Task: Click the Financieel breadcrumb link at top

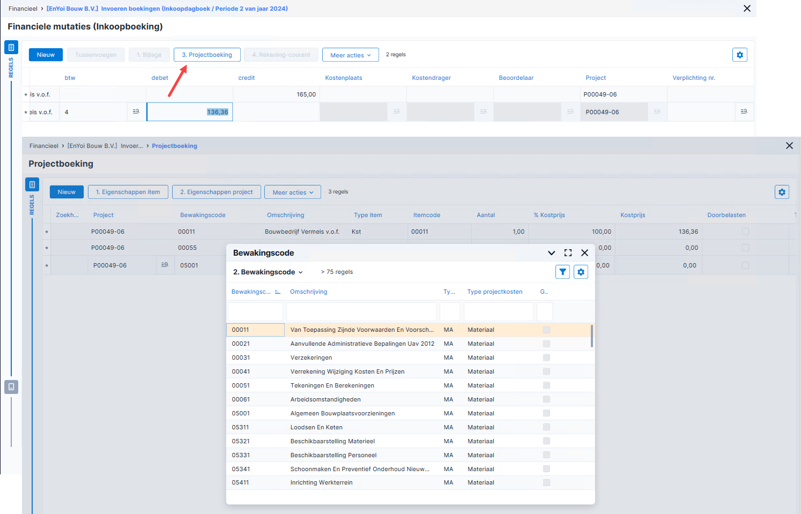Action: [23, 9]
